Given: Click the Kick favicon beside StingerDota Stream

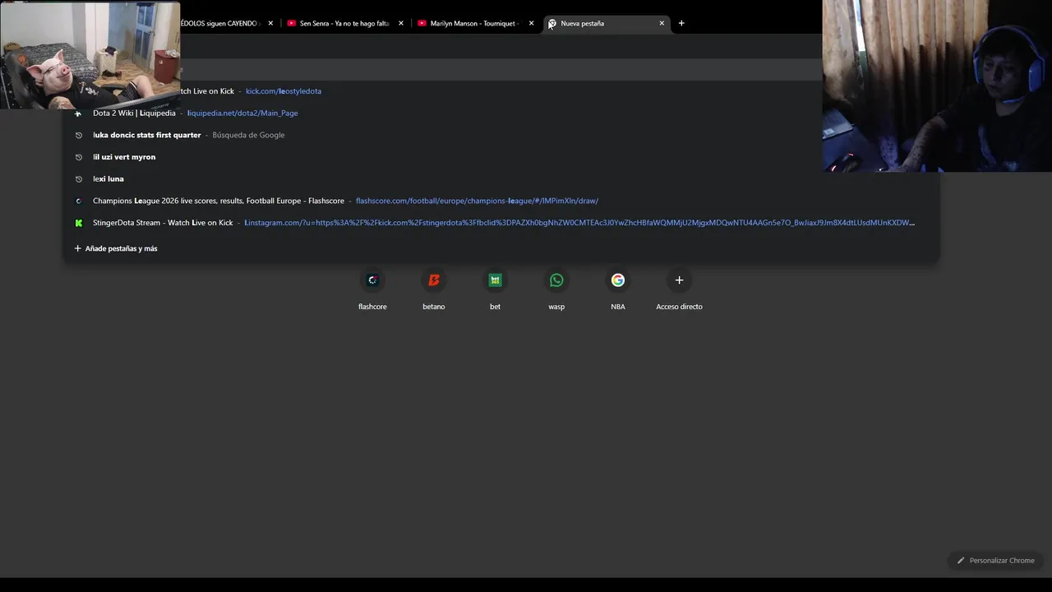Looking at the screenshot, I should pyautogui.click(x=79, y=223).
